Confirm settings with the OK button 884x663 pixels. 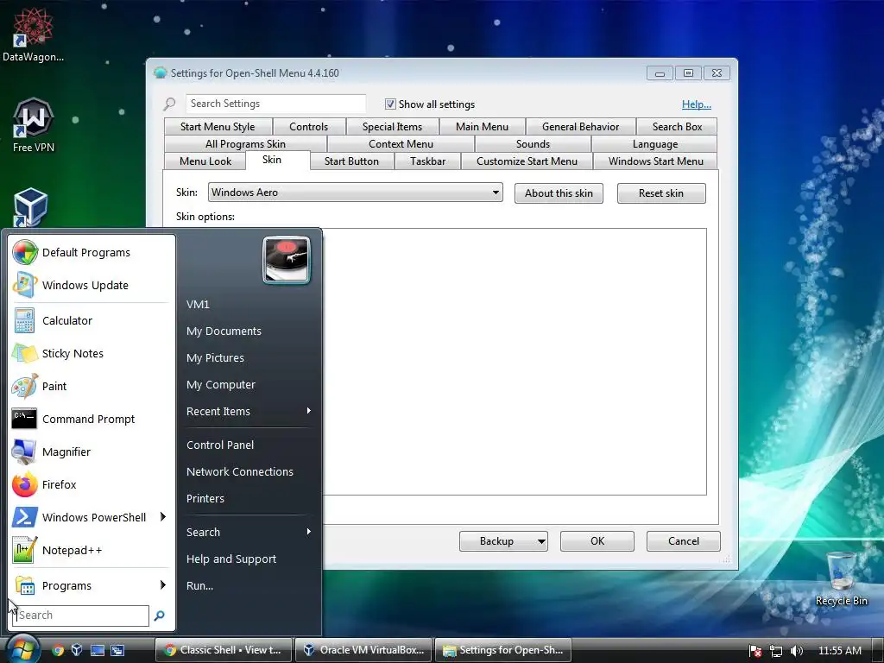click(x=597, y=541)
